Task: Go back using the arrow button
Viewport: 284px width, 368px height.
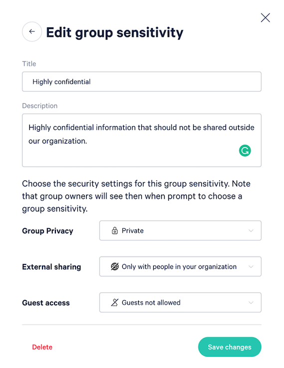Action: point(32,31)
